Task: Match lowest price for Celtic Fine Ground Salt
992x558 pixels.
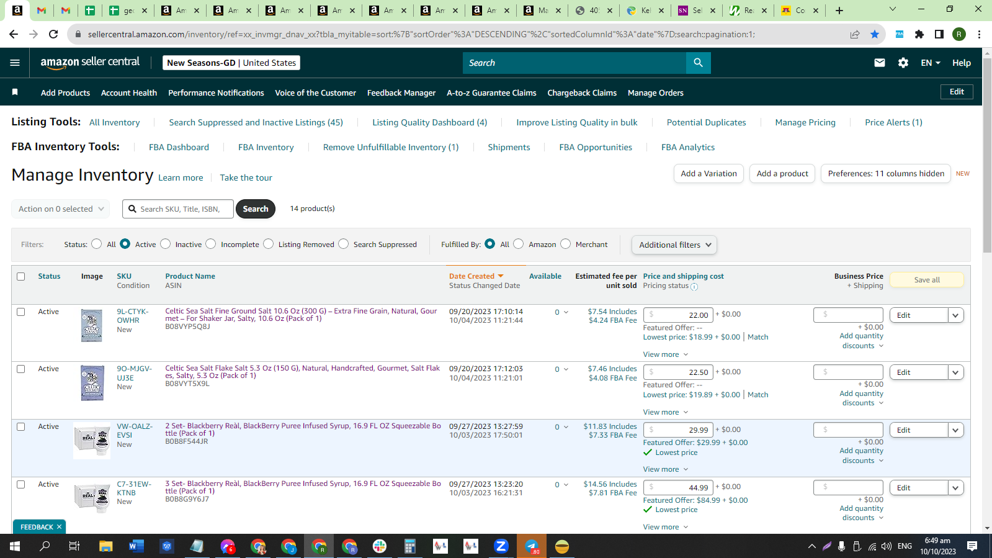Action: (757, 337)
